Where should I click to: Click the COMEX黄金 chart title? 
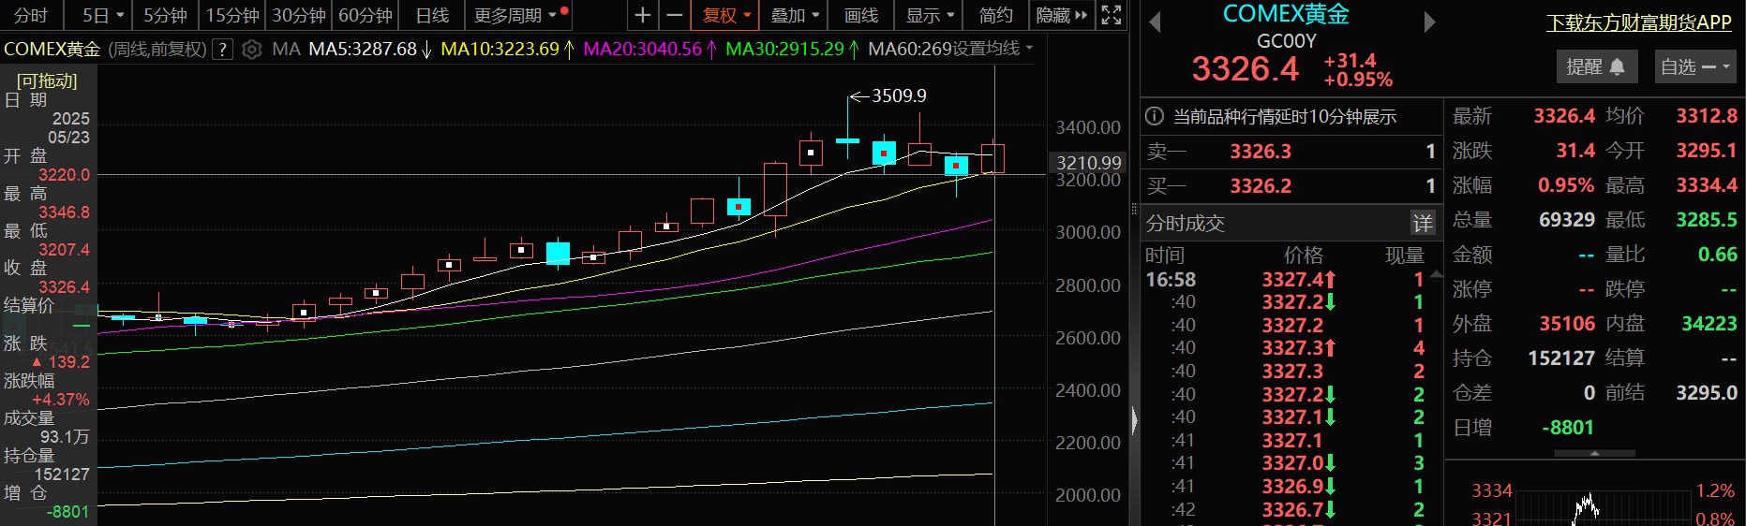[x=52, y=49]
